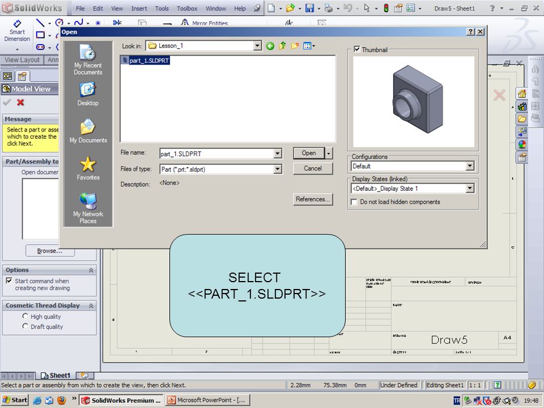Click the Options checklist icon
The height and width of the screenshot is (408, 544).
click(410, 8)
